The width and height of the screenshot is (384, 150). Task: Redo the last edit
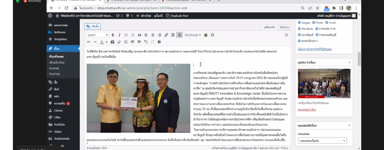152,42
